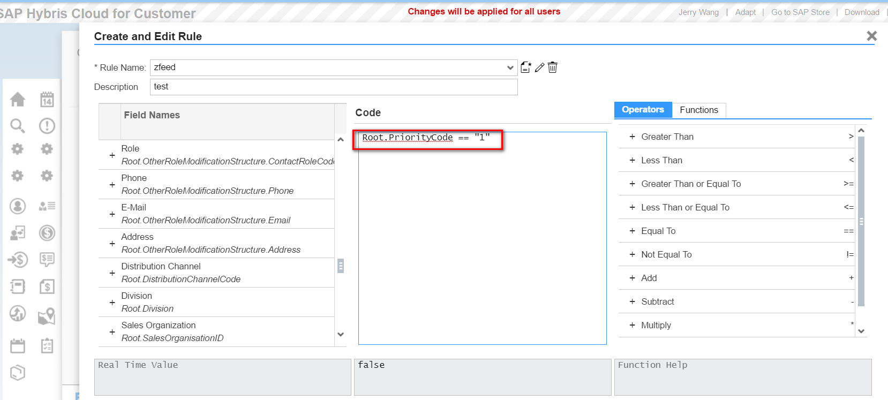Open the contact card list icon
This screenshot has height=400, width=888.
pyautogui.click(x=47, y=206)
